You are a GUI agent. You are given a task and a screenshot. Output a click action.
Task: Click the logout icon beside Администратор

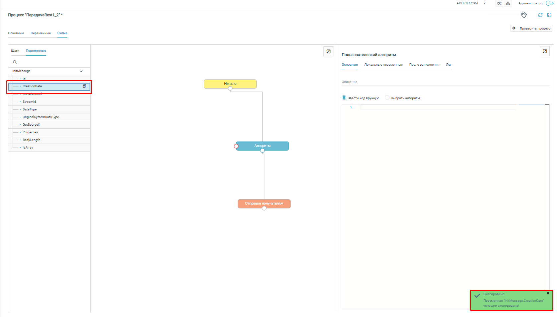click(x=549, y=3)
